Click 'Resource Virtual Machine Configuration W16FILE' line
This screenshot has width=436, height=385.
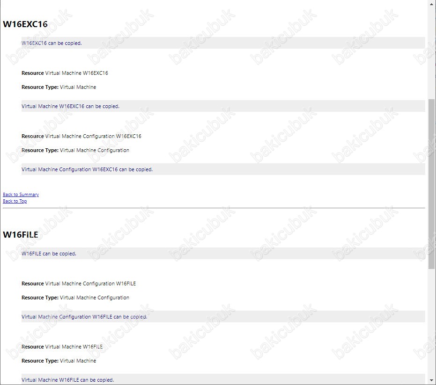pos(79,283)
